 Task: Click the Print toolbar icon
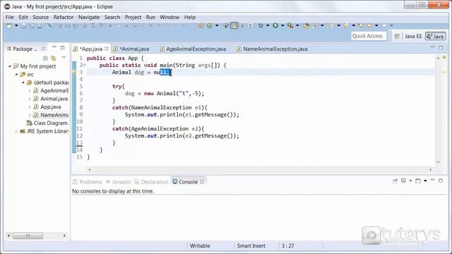click(40, 25)
